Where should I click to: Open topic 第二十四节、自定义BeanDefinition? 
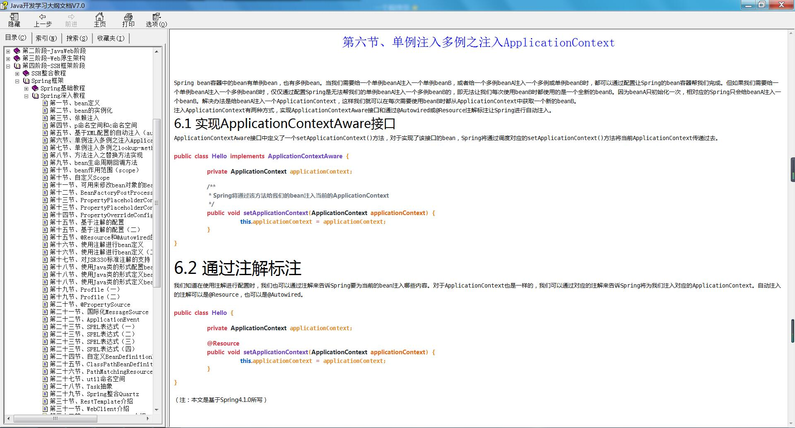click(x=101, y=357)
